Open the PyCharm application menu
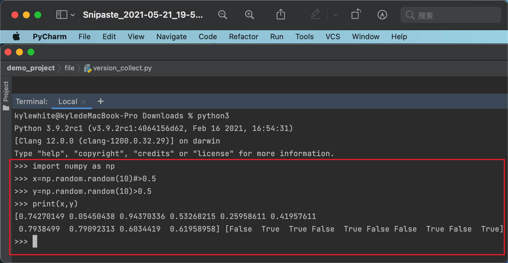 tap(50, 37)
